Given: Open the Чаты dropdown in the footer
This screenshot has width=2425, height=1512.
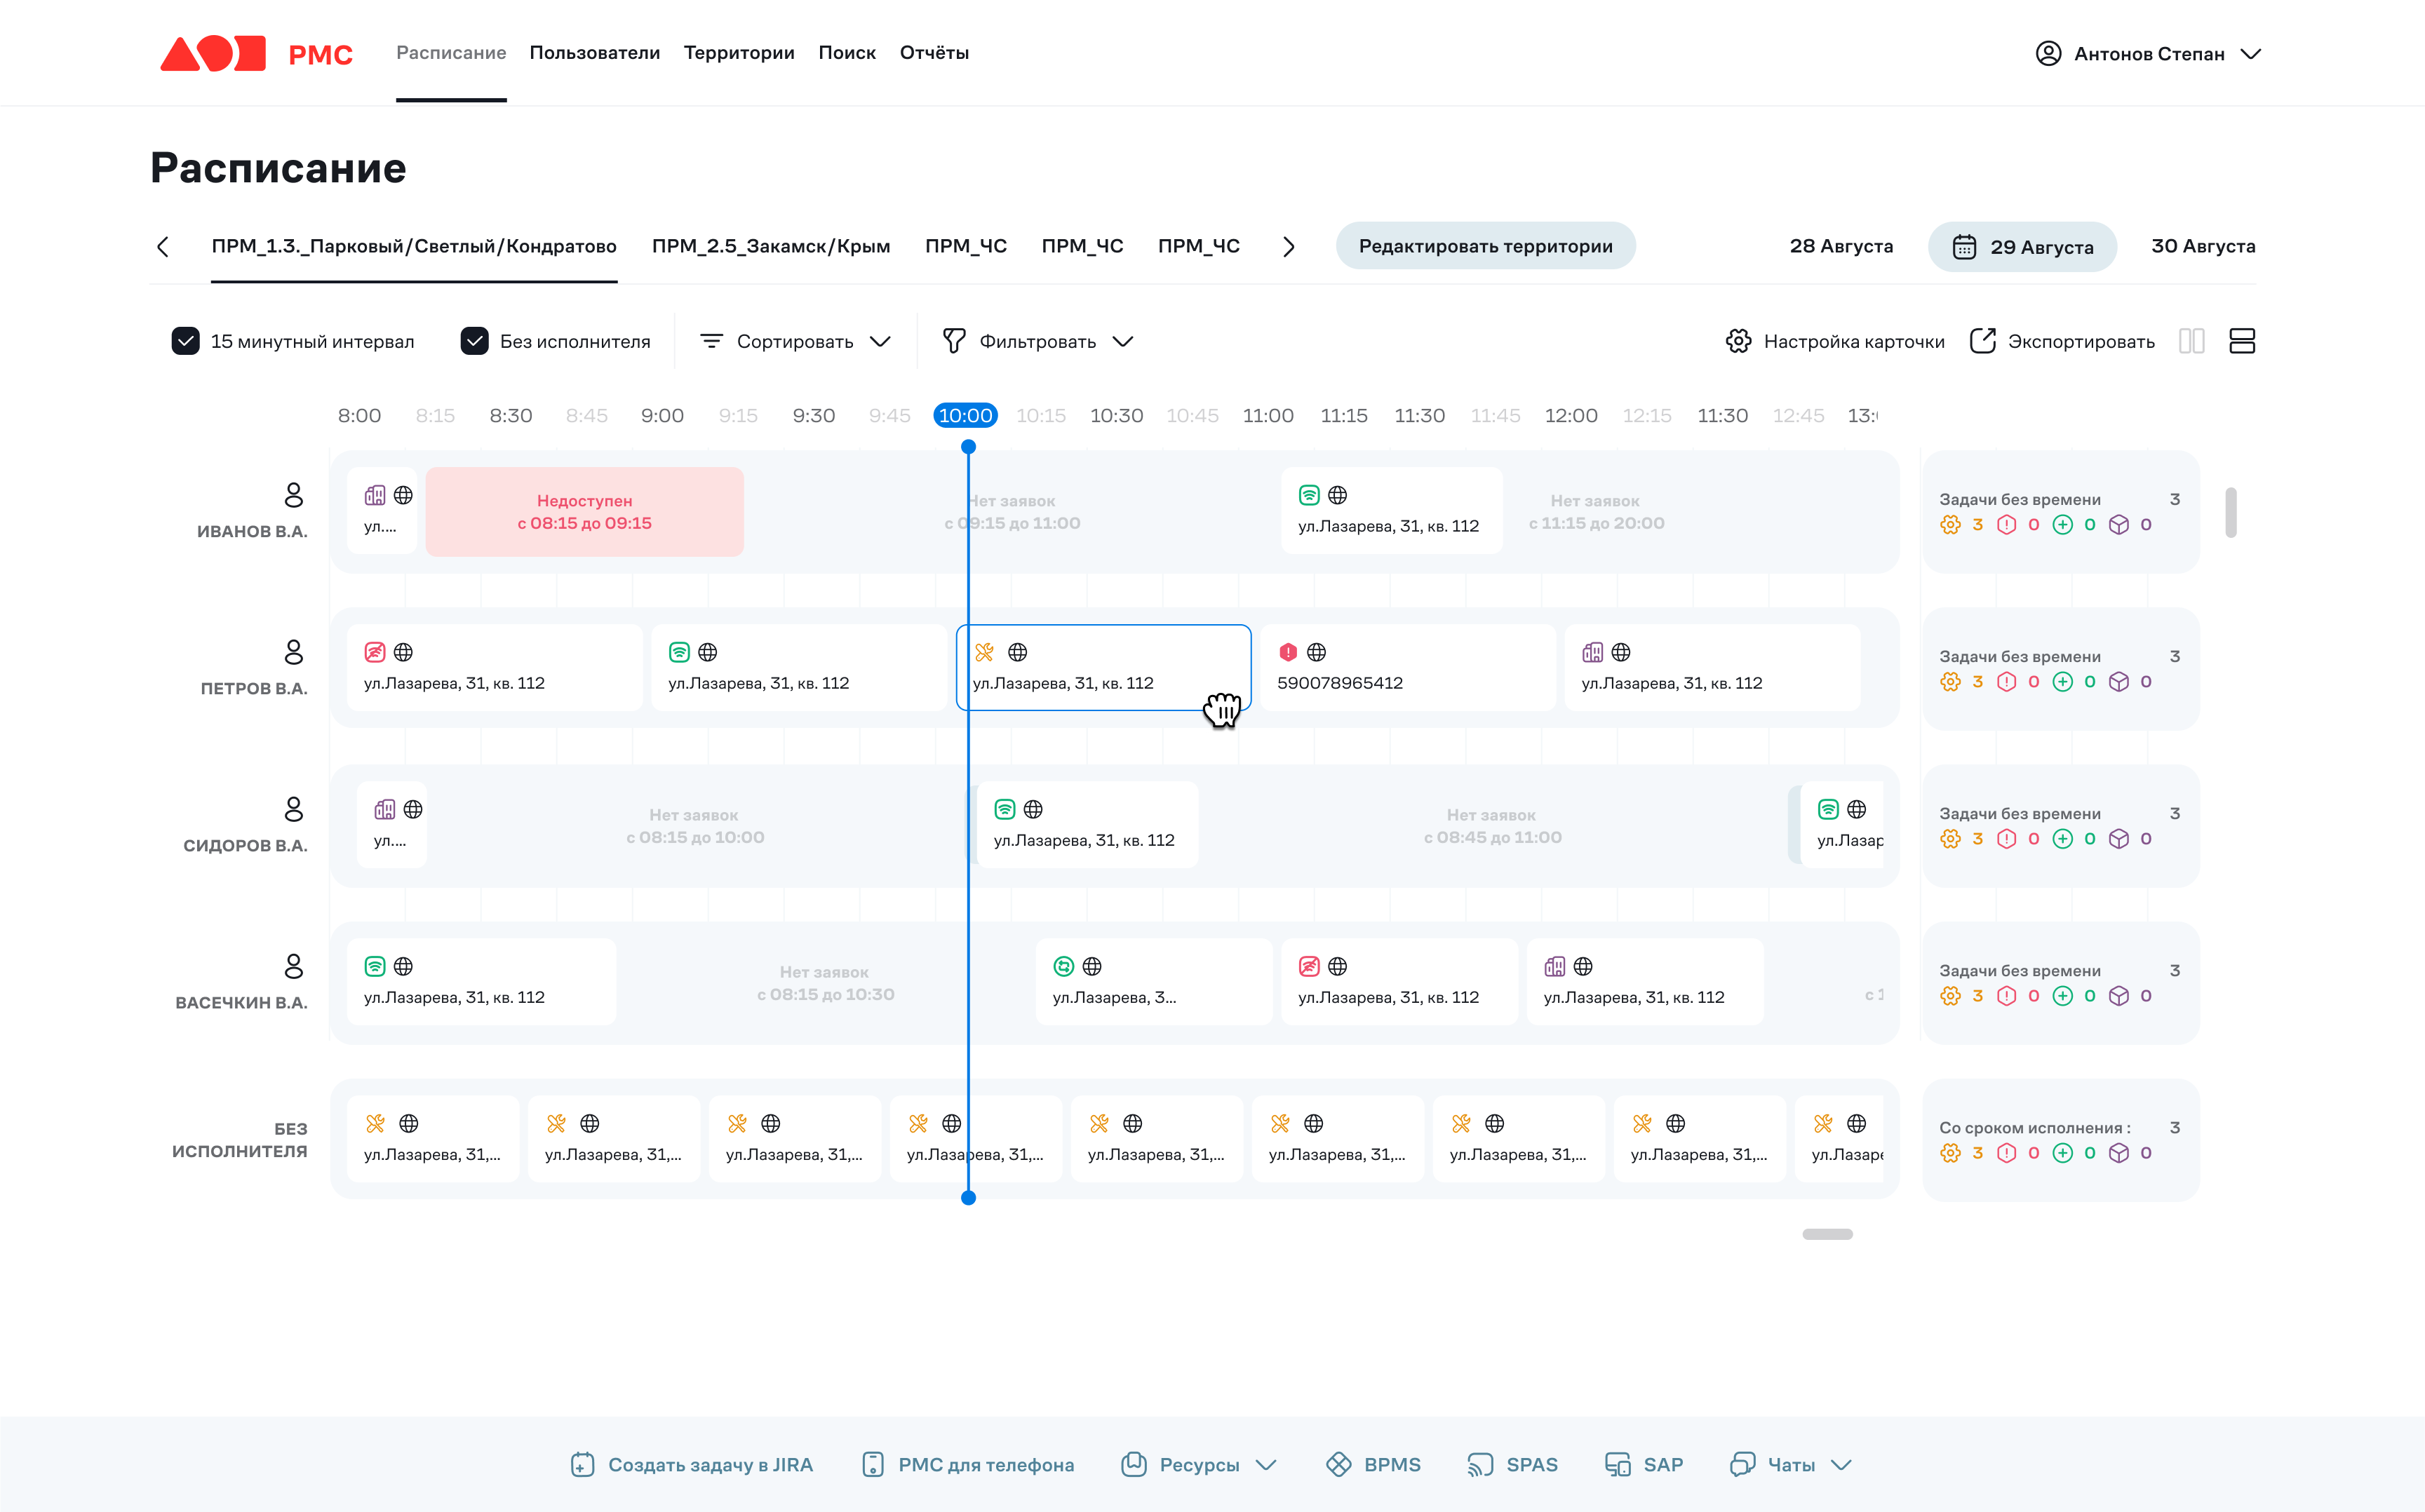Looking at the screenshot, I should pyautogui.click(x=1792, y=1465).
